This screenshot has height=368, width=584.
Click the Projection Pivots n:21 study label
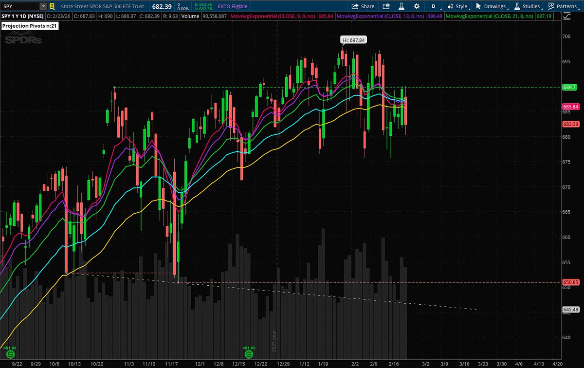30,26
